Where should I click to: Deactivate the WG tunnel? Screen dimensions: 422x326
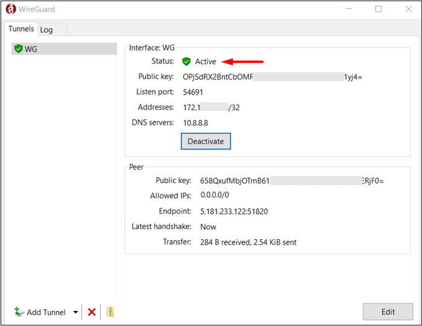click(x=206, y=141)
